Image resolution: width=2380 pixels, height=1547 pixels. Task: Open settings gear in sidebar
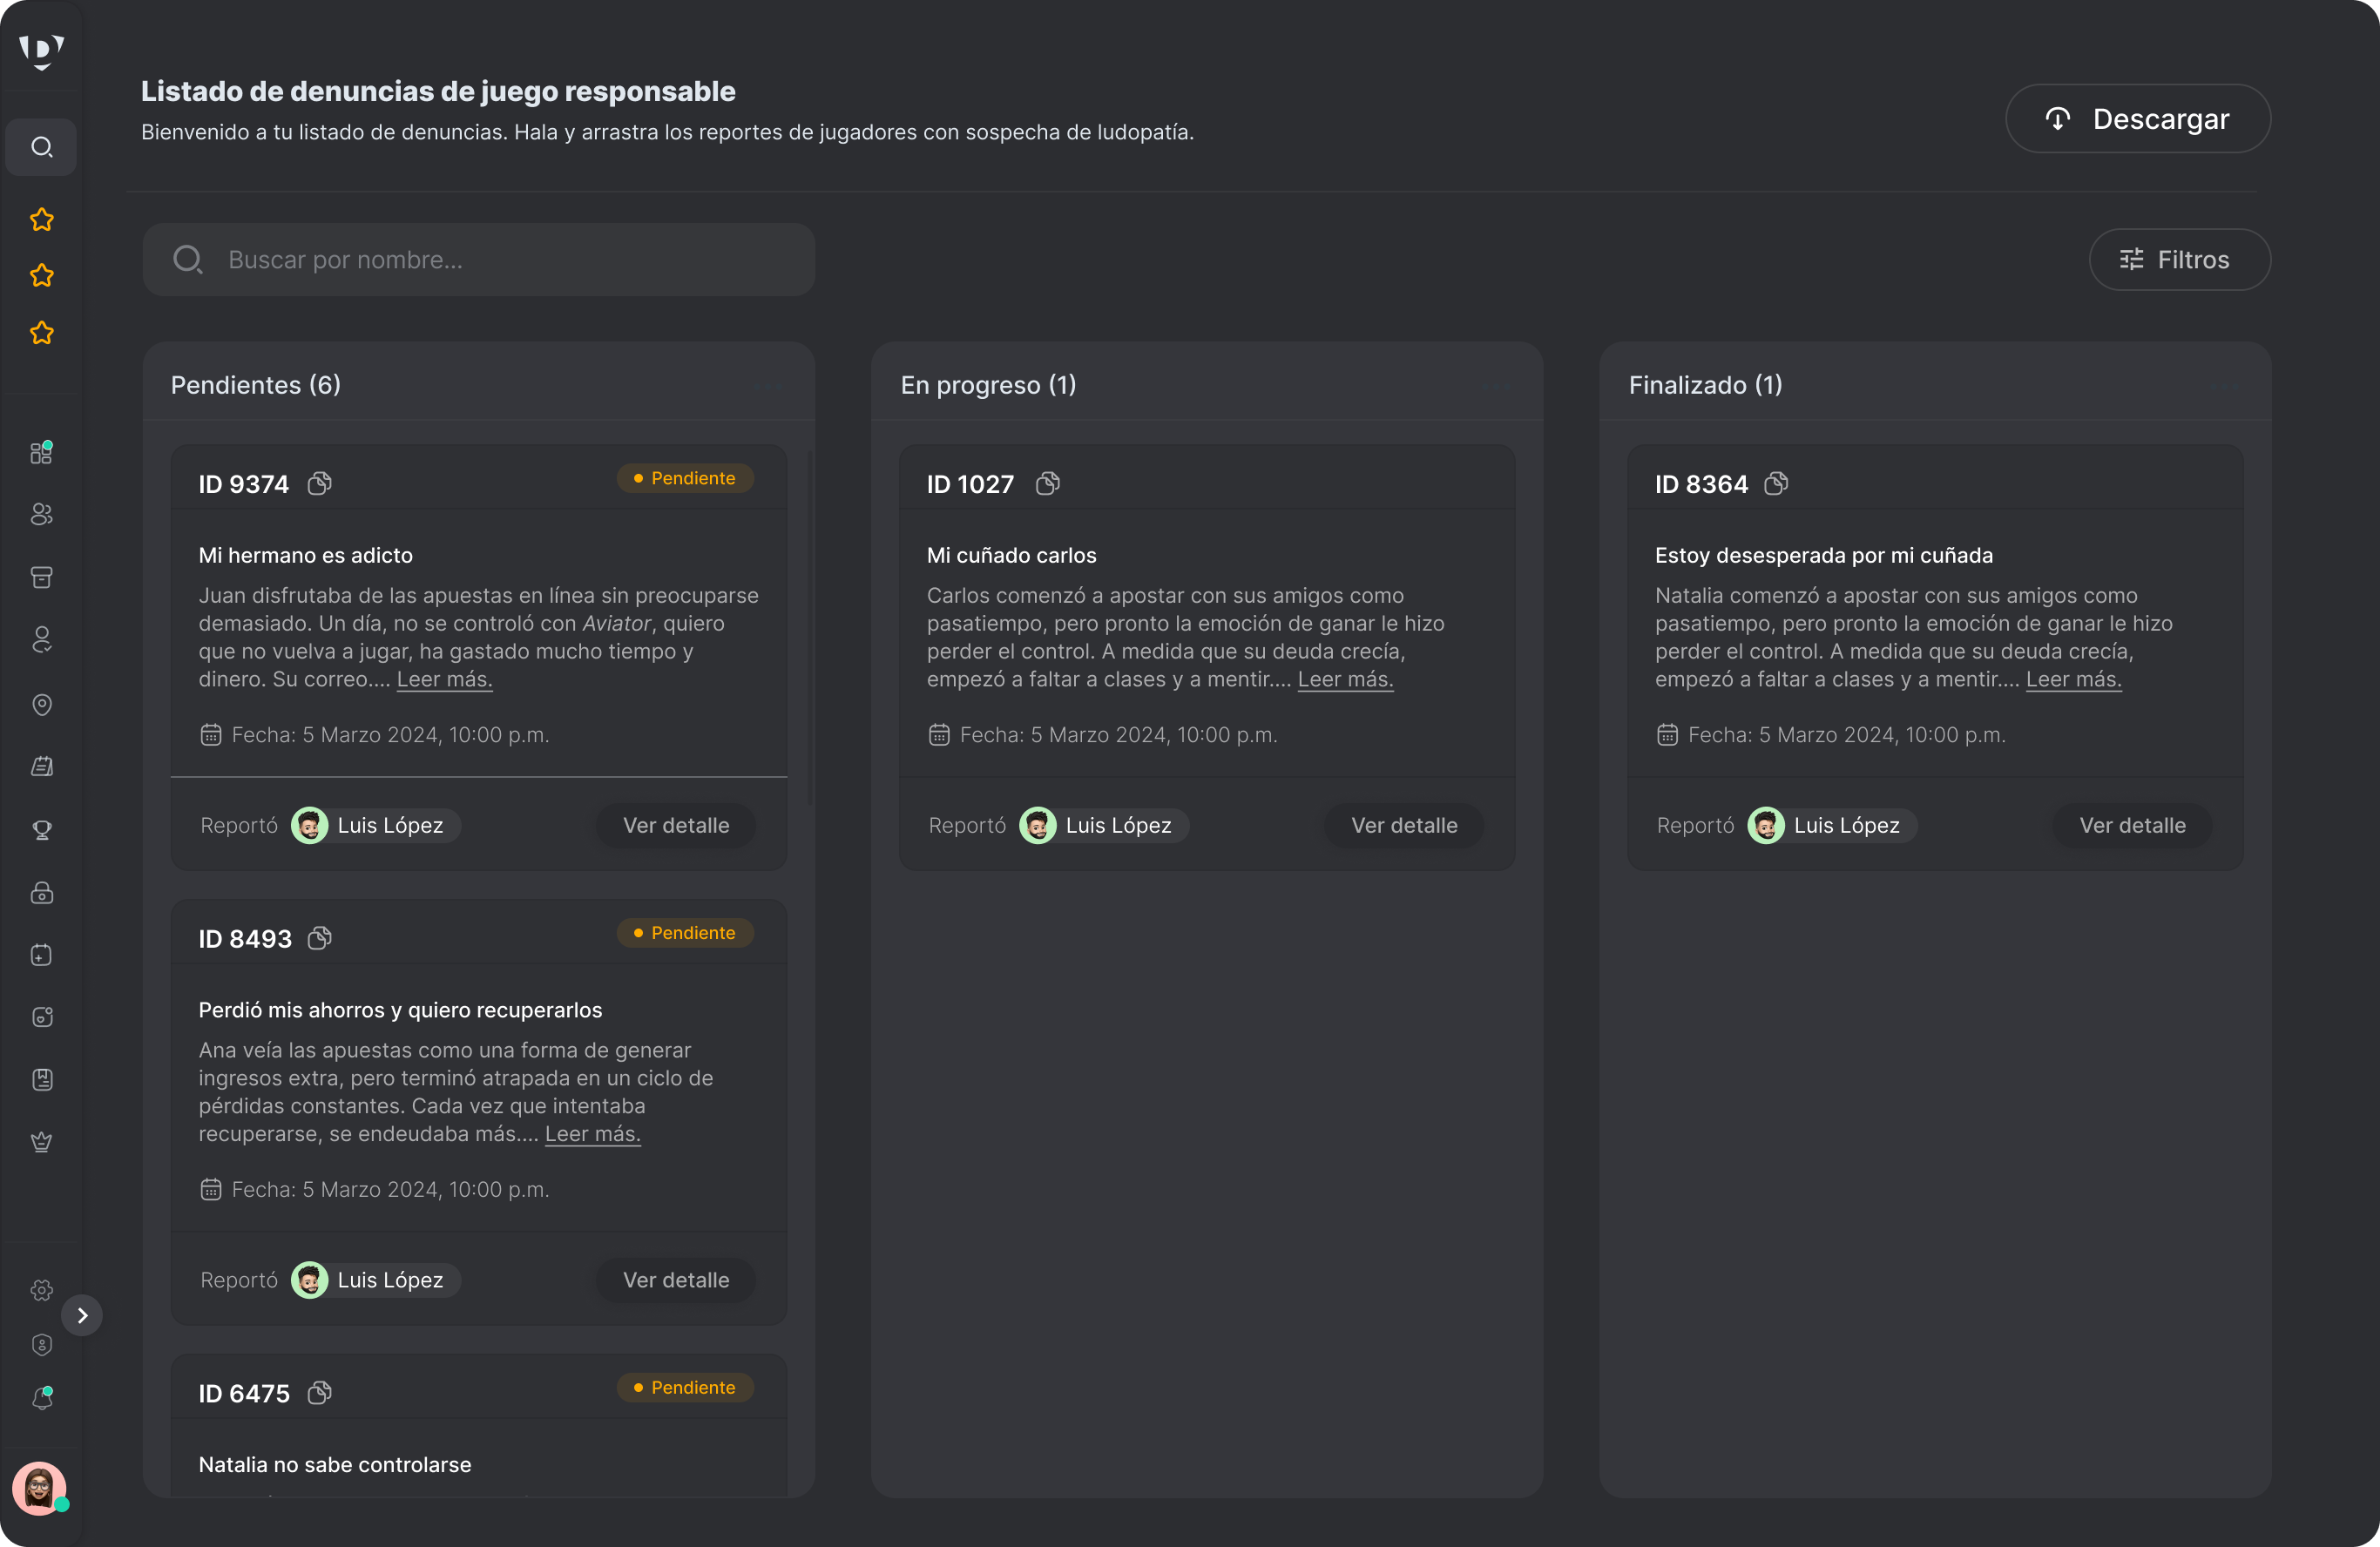[x=41, y=1290]
